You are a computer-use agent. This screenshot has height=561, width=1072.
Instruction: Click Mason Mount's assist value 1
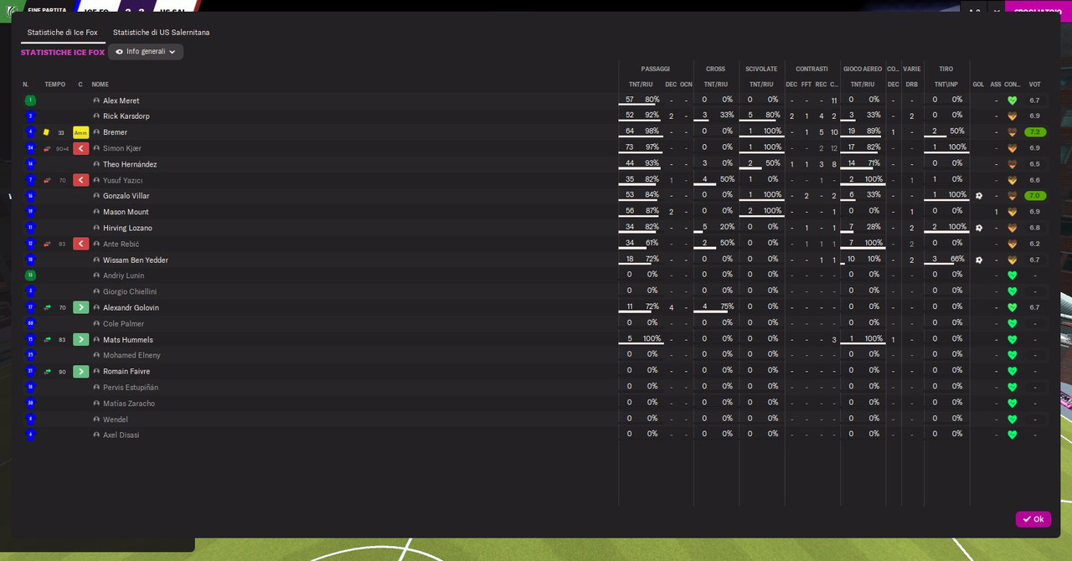996,212
